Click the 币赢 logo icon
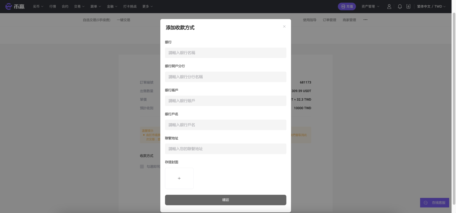This screenshot has height=213, width=456. pos(15,6)
